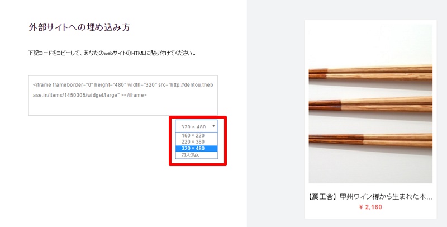Click the top pair of chopsticks
Viewport: 447px width, 227px height.
370,73
